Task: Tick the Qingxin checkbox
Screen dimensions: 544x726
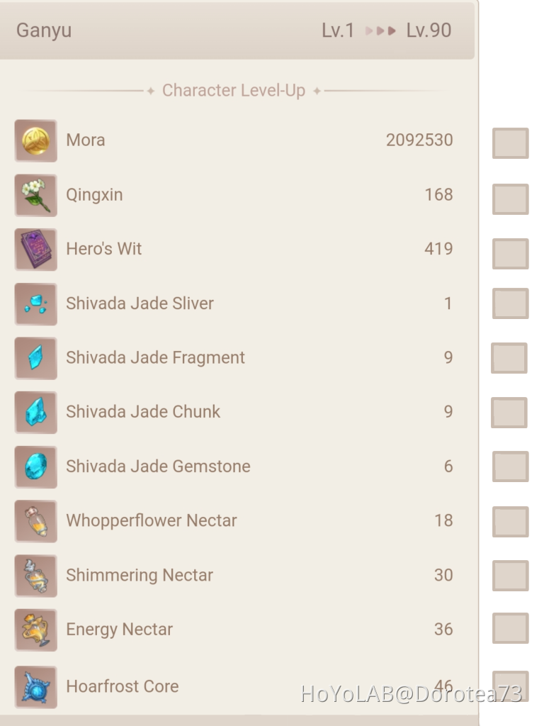Action: tap(510, 199)
